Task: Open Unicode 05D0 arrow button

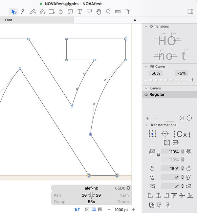Action: click(x=128, y=188)
